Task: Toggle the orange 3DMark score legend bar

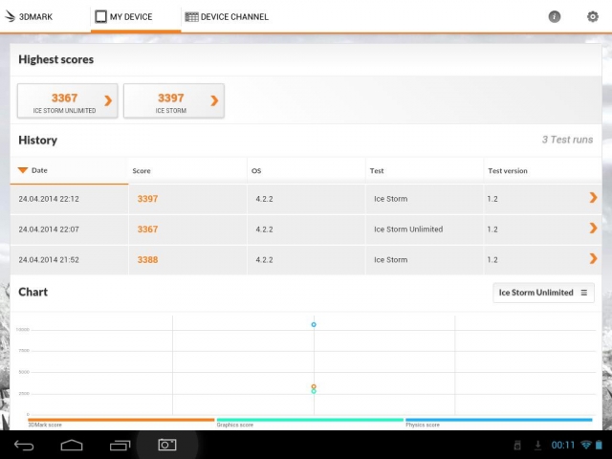Action: (121, 420)
